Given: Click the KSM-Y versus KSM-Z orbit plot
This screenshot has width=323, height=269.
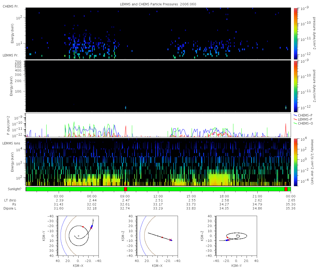Looking at the screenshot, I should pos(236,236).
